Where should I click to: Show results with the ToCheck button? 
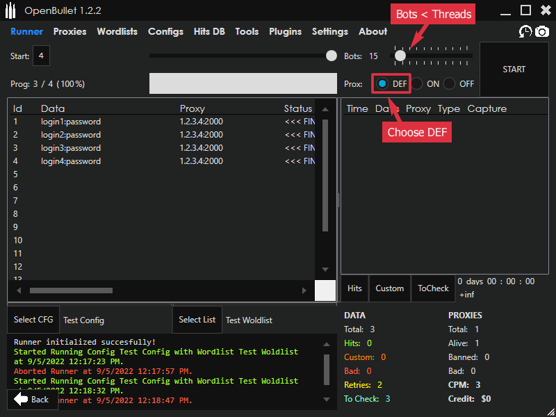coord(433,288)
